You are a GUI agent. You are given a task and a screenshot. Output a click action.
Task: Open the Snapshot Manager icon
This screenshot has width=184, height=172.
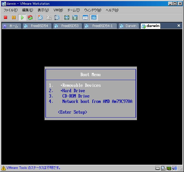[x=57, y=17]
